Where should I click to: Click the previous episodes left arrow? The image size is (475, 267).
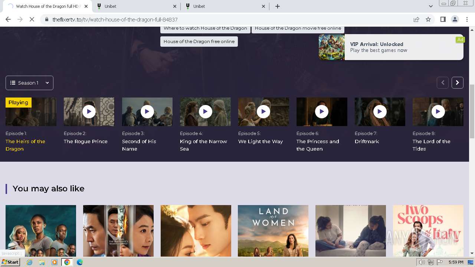(443, 83)
